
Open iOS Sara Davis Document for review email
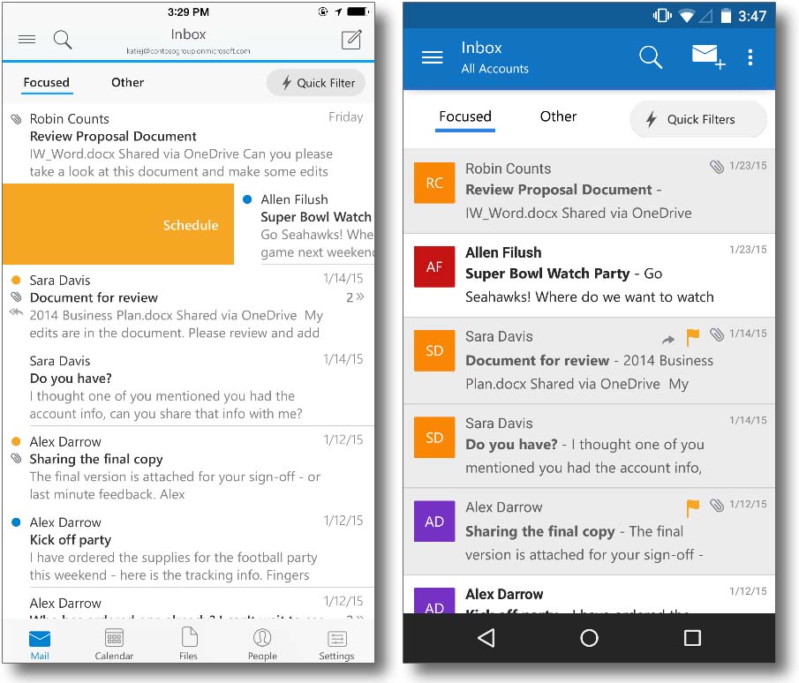click(188, 306)
